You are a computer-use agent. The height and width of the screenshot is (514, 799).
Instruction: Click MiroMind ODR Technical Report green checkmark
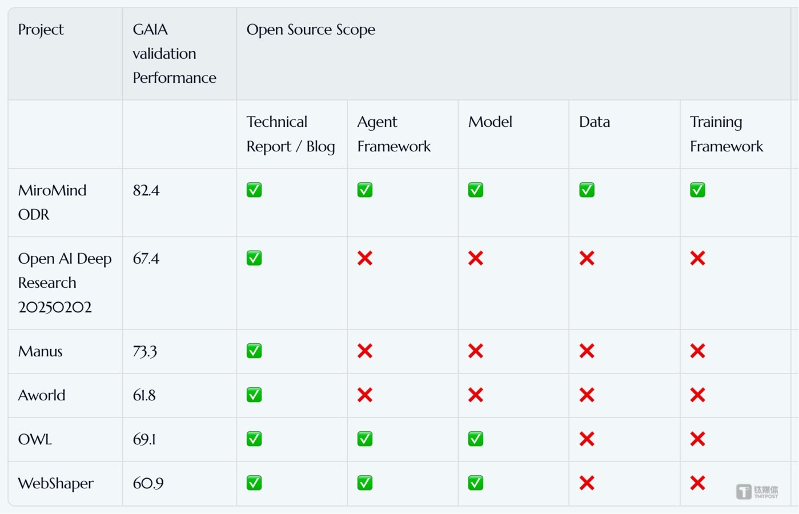254,190
